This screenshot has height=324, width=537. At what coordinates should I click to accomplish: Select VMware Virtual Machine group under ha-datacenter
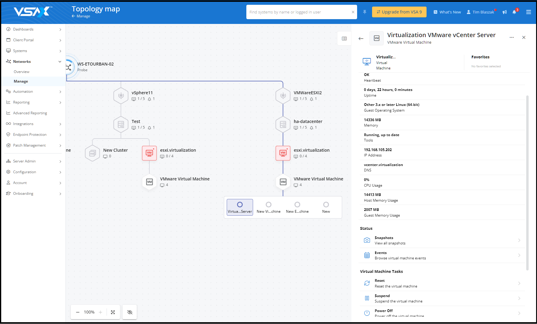pyautogui.click(x=283, y=182)
